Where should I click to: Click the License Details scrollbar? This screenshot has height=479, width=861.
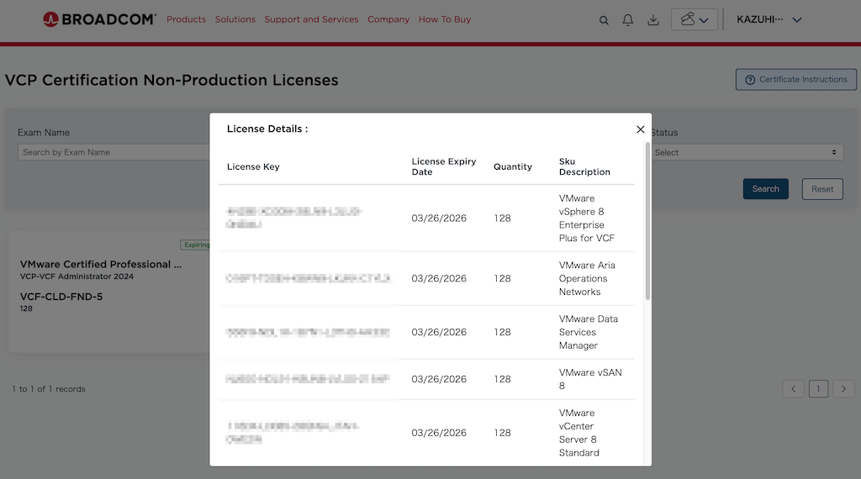click(x=647, y=221)
